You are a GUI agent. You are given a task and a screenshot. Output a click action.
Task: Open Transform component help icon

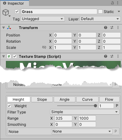coord(106,28)
